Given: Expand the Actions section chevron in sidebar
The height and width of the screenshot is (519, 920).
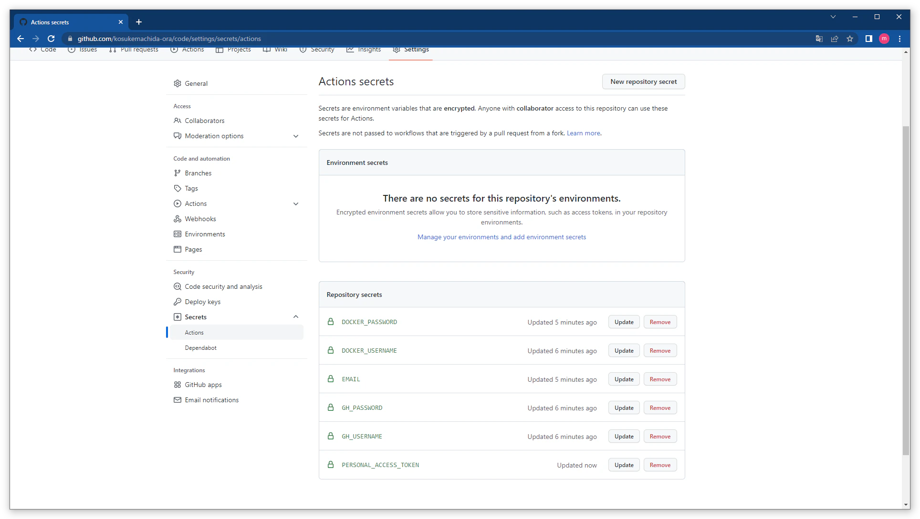Looking at the screenshot, I should [296, 204].
